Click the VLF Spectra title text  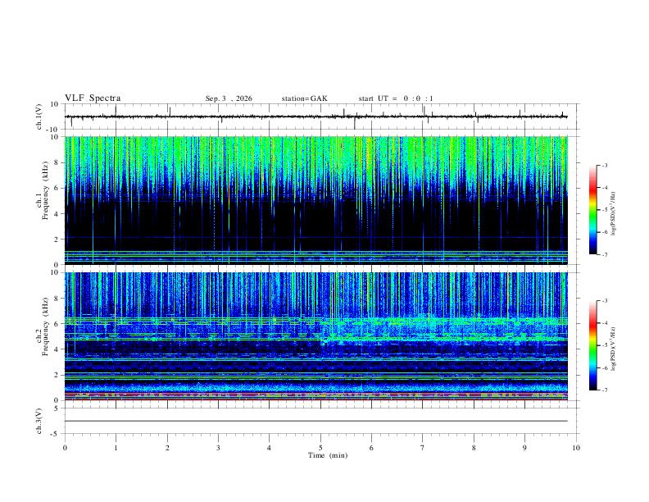point(93,98)
